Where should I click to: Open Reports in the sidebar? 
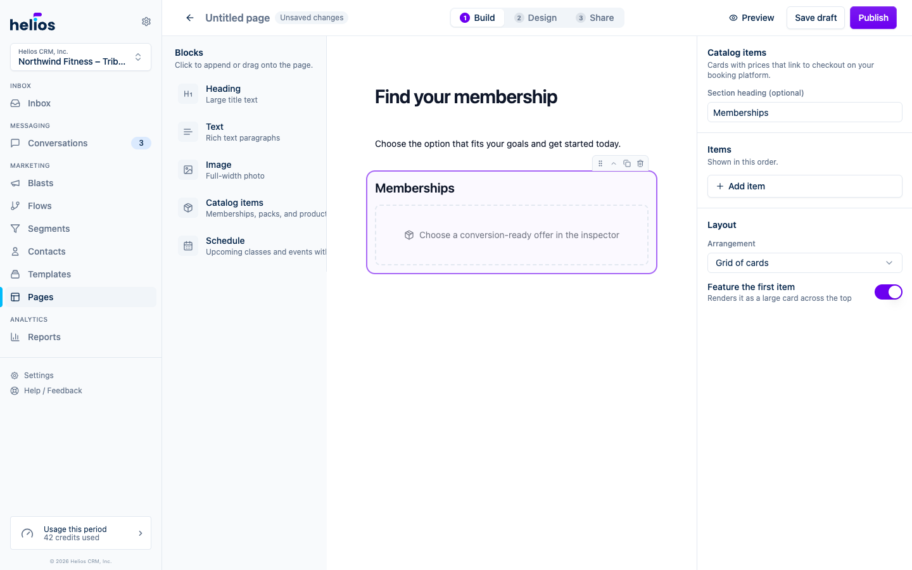[80, 337]
